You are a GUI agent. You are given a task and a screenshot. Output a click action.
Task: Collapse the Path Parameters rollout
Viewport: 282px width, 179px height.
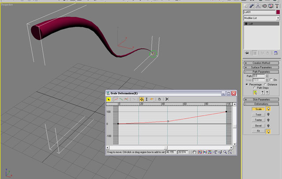click(x=261, y=72)
